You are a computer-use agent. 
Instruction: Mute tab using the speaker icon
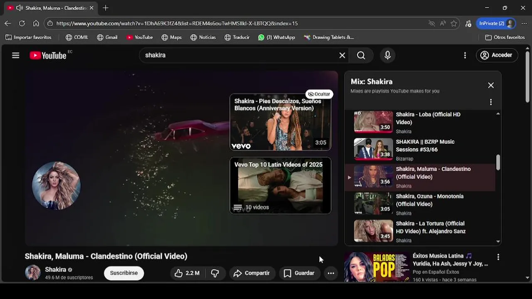[19, 8]
